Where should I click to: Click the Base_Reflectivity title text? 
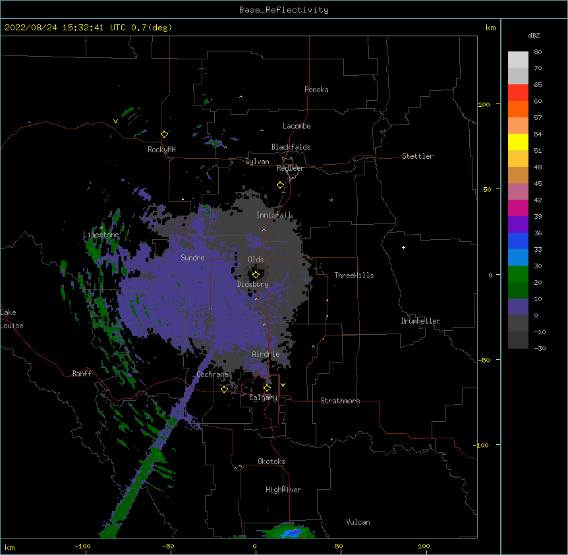click(284, 10)
